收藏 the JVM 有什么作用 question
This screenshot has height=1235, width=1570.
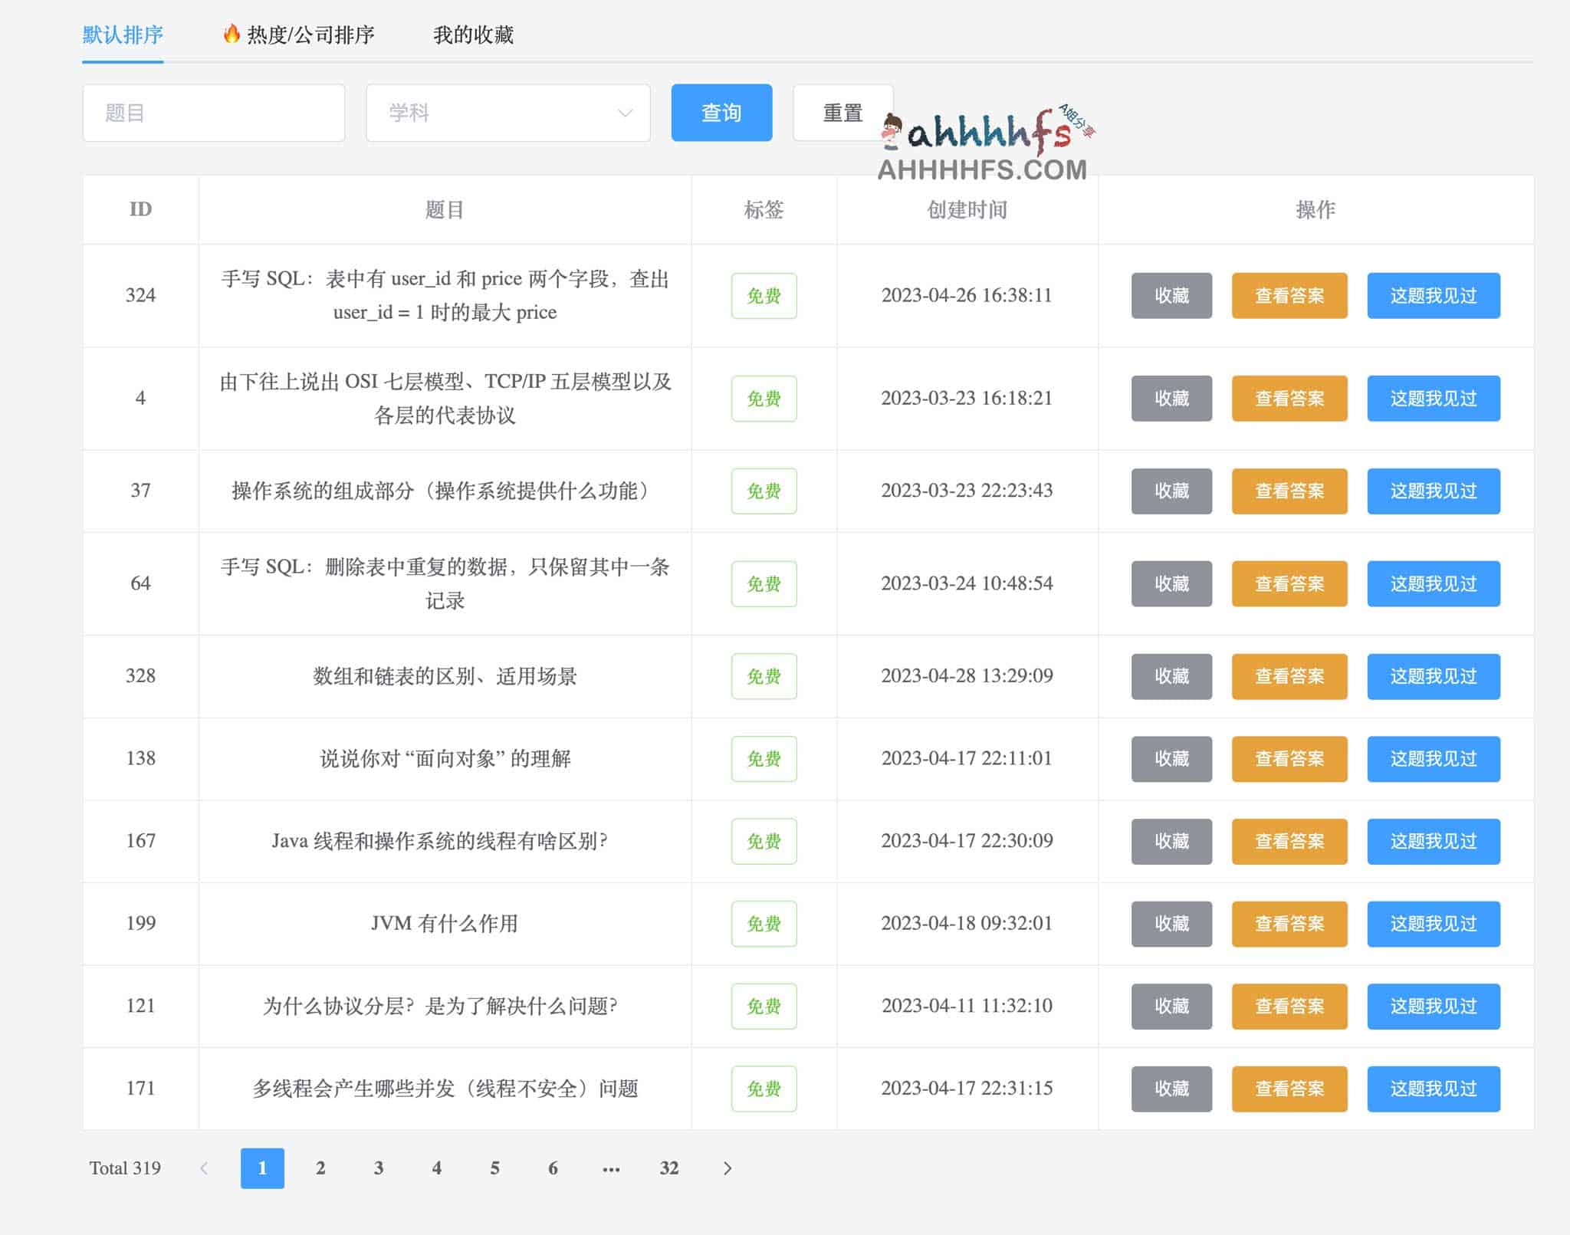click(1171, 924)
